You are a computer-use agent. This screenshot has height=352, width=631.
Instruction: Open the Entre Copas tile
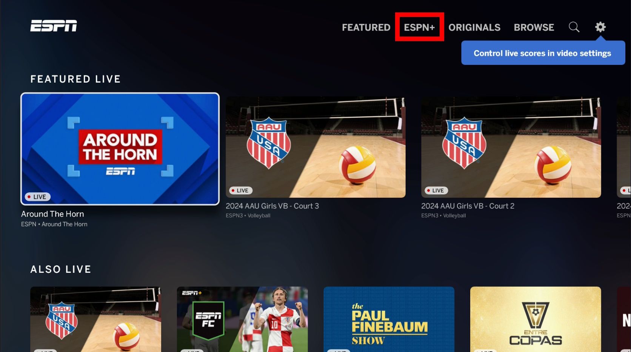(535, 319)
